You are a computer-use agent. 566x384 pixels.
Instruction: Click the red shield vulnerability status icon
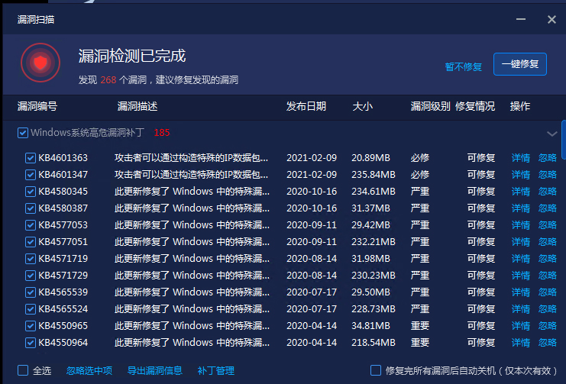point(40,63)
